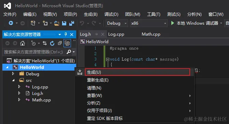Expand the Log.cpp tree node

pos(19,87)
